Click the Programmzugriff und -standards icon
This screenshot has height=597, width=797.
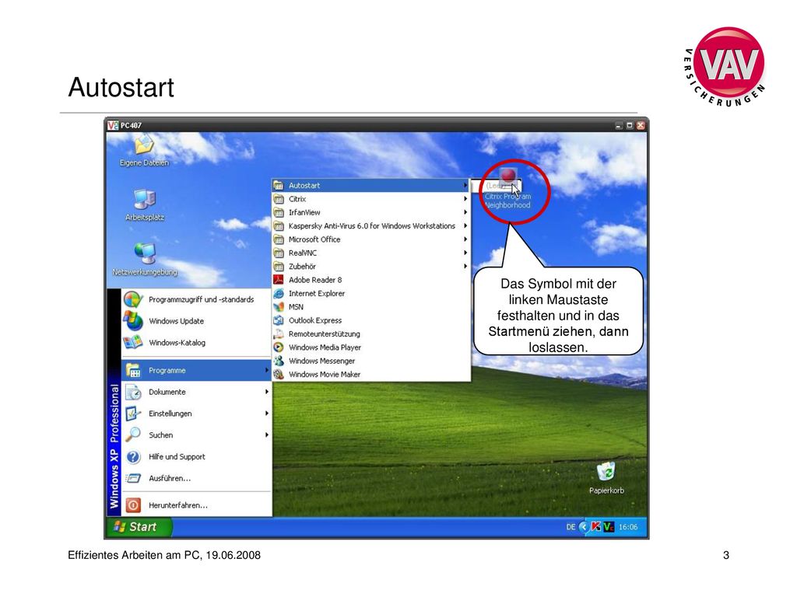point(133,299)
